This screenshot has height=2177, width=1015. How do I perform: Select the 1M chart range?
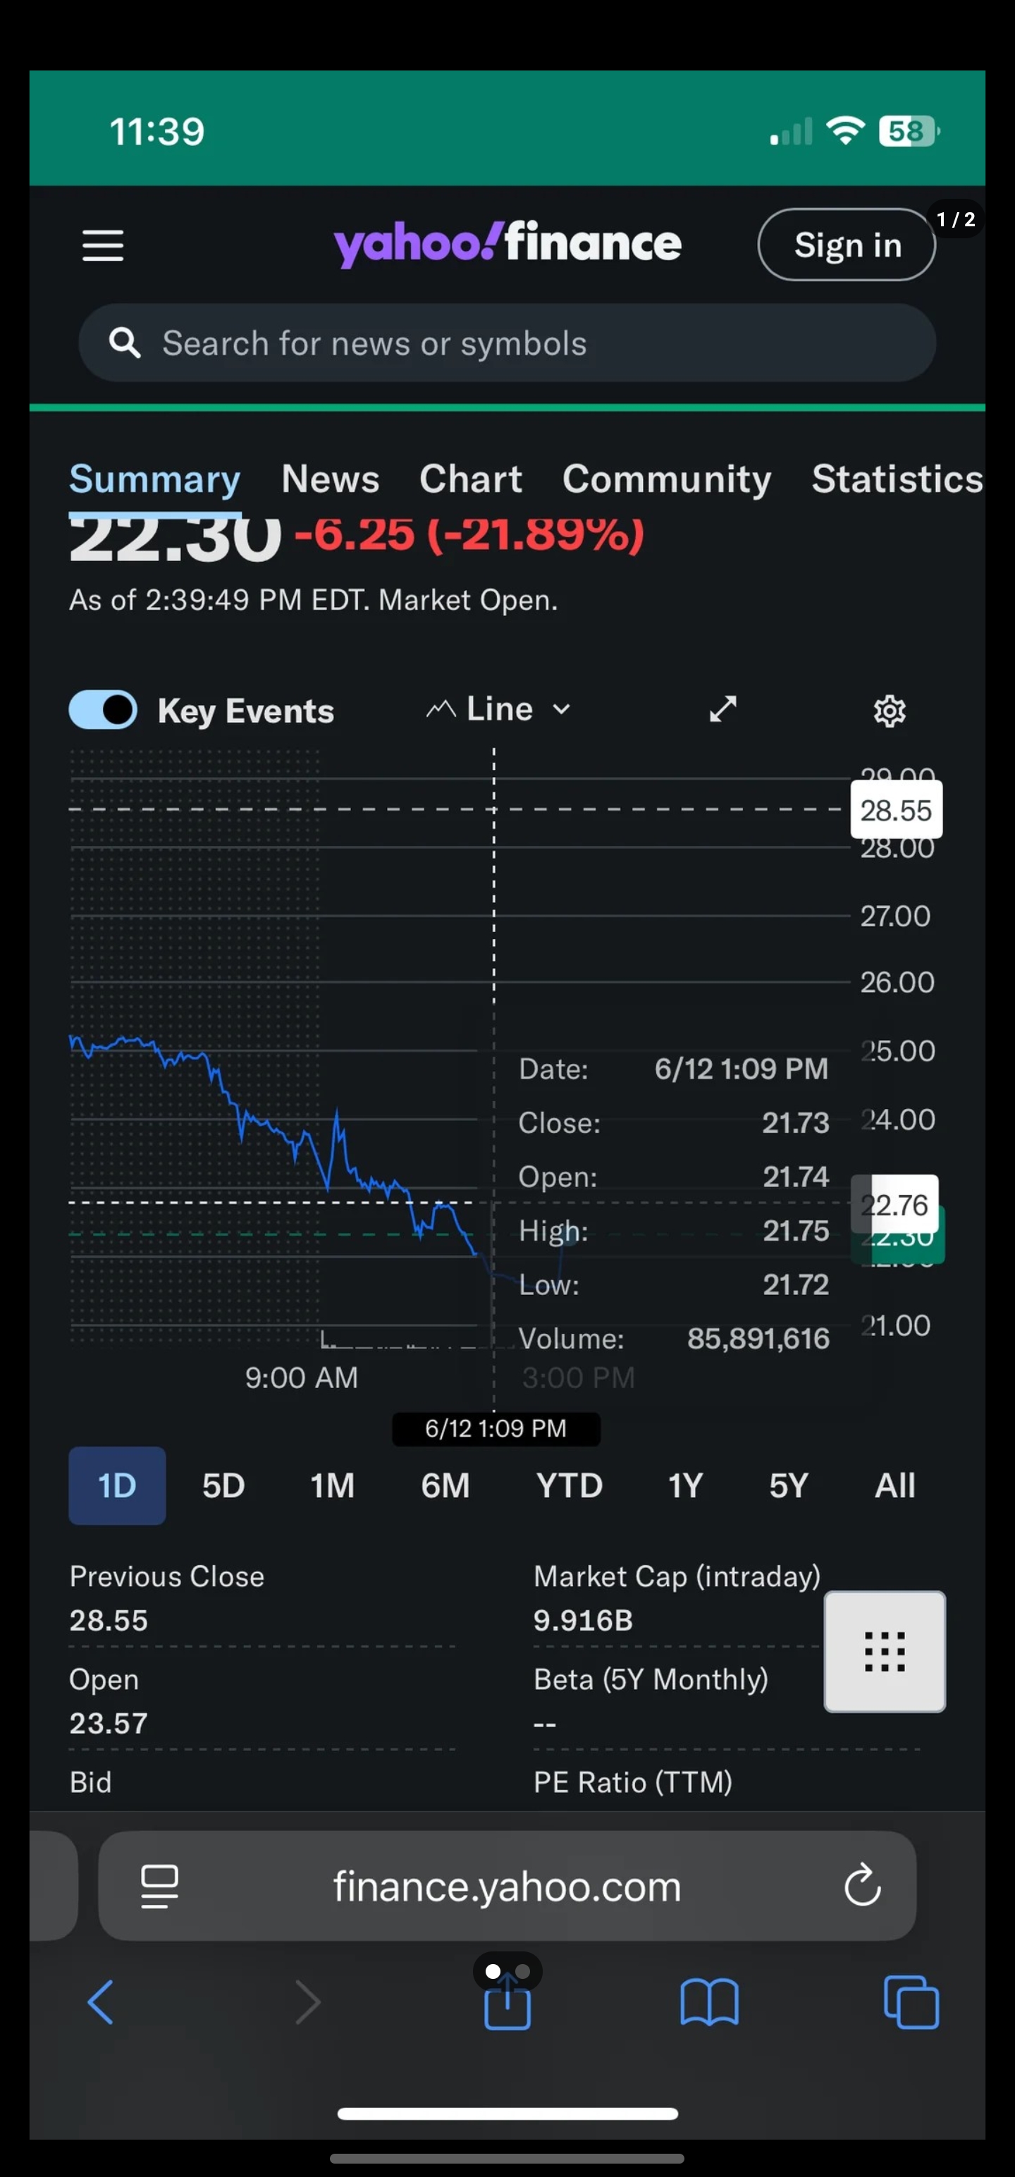[x=332, y=1485]
